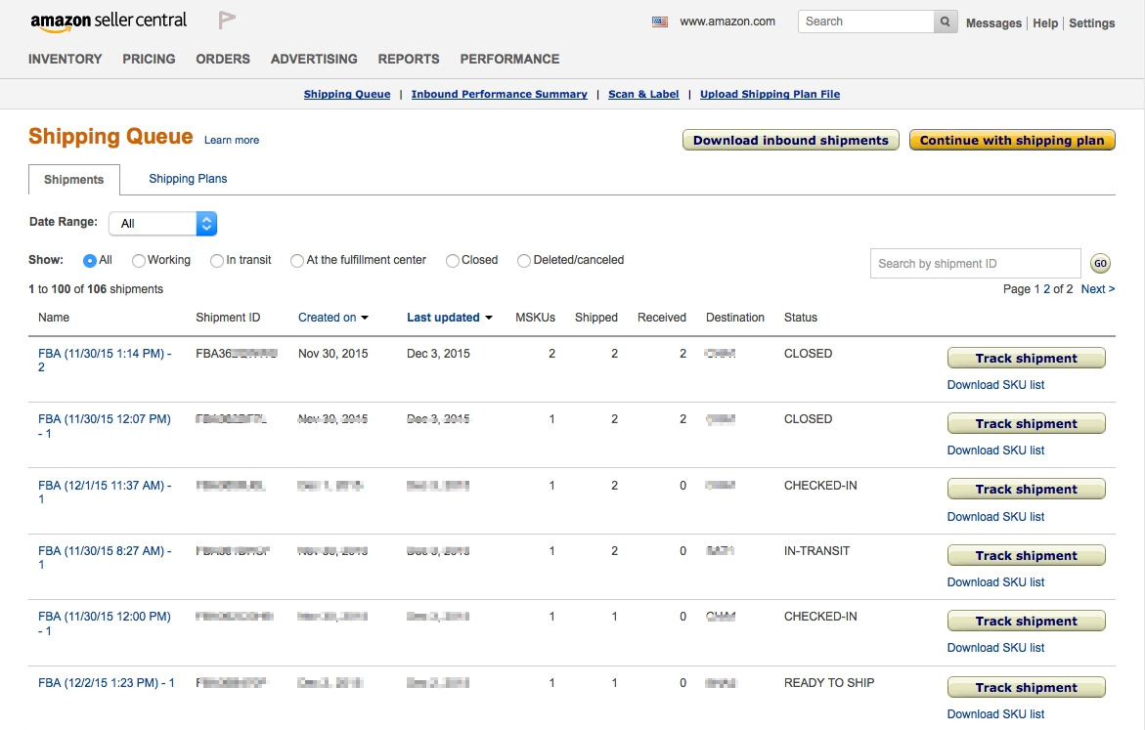Click the Amazon Seller Central logo
The height and width of the screenshot is (730, 1145).
coord(109,21)
